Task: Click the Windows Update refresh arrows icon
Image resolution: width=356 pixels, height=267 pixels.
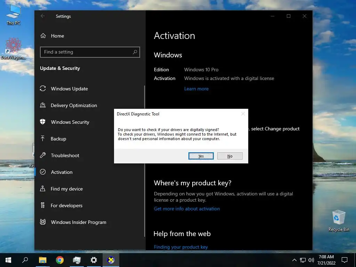Action: (x=43, y=89)
